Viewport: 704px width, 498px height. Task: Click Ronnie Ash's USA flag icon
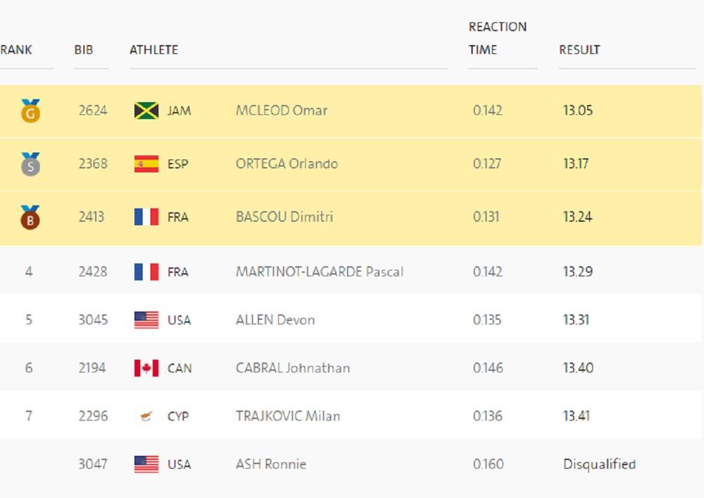click(146, 464)
